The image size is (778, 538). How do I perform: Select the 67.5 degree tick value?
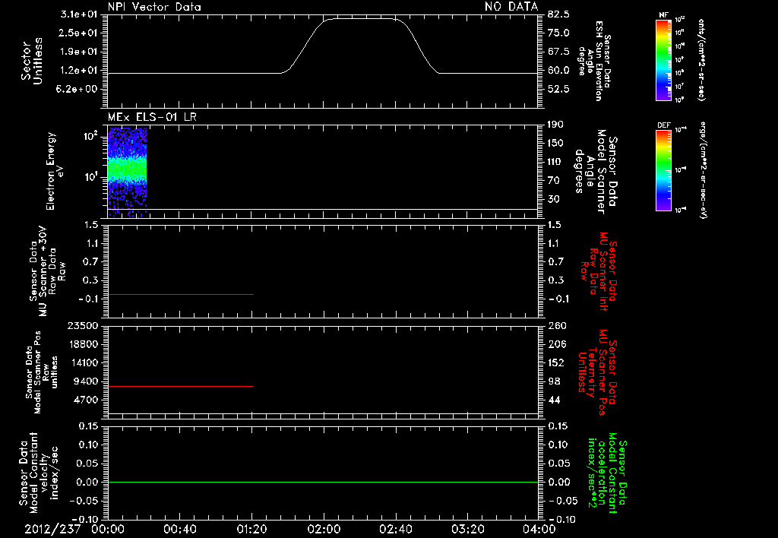coord(558,52)
